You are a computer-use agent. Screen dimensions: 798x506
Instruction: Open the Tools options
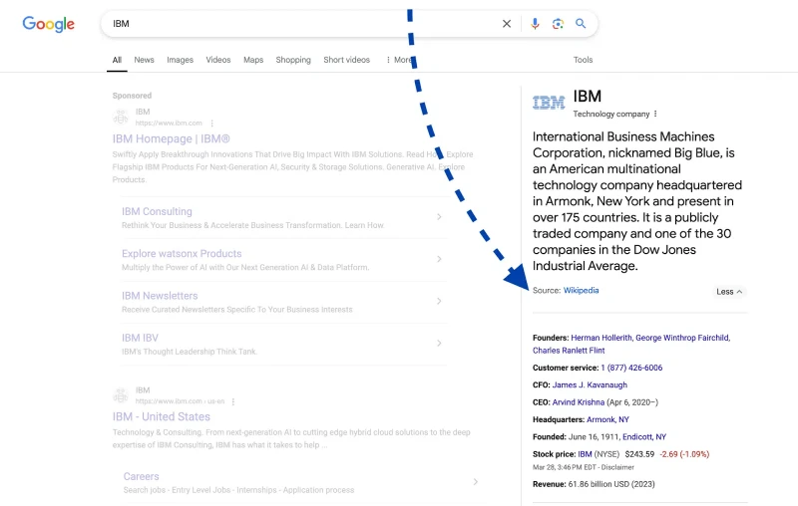pyautogui.click(x=583, y=60)
